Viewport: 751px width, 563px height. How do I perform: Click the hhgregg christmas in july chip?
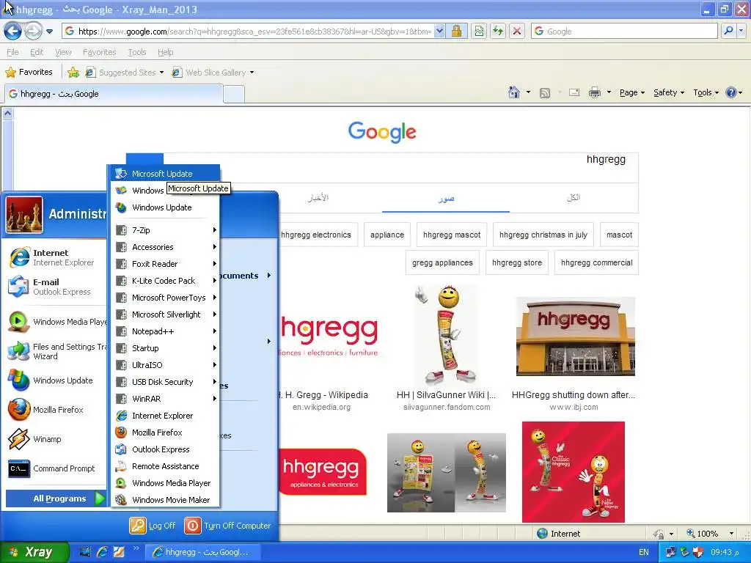(543, 235)
